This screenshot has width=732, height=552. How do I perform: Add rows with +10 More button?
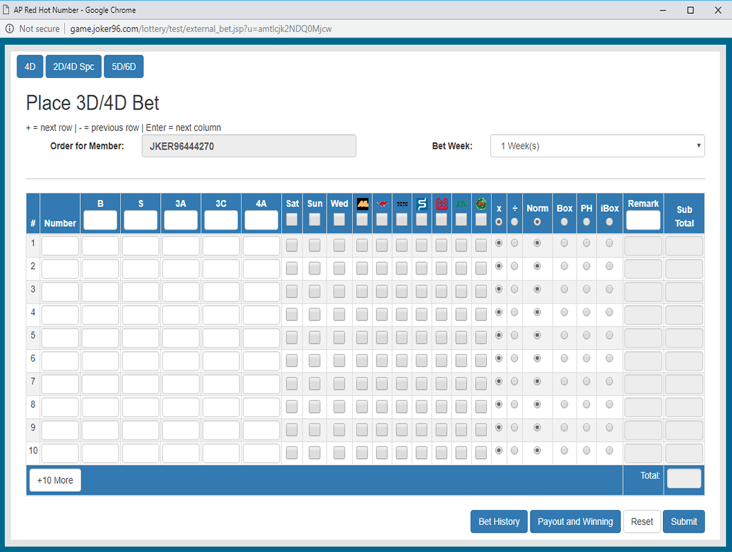[x=55, y=480]
